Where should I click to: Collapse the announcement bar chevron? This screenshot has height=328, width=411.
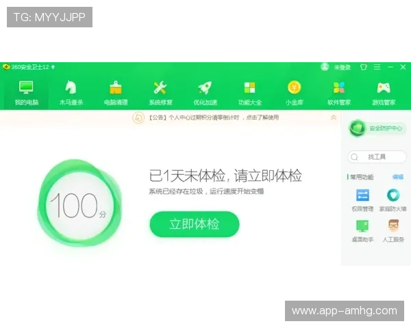click(x=334, y=118)
